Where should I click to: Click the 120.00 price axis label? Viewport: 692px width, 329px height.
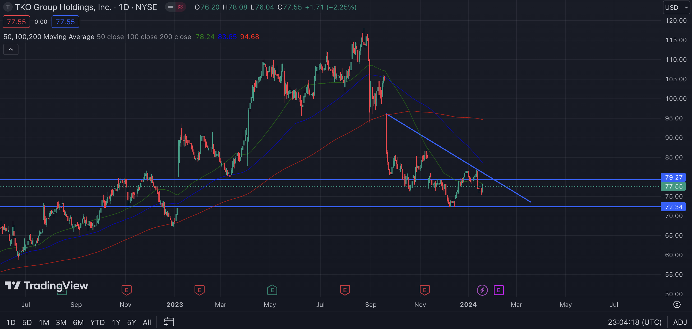point(676,21)
